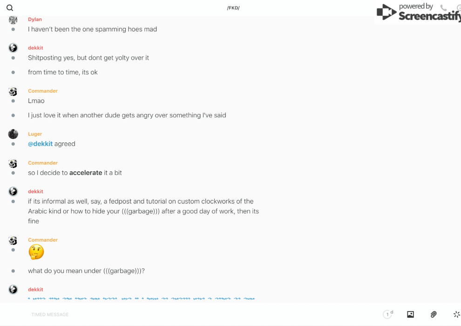Image resolution: width=461 pixels, height=326 pixels.
Task: Open the search magnifier icon
Action: tap(10, 8)
